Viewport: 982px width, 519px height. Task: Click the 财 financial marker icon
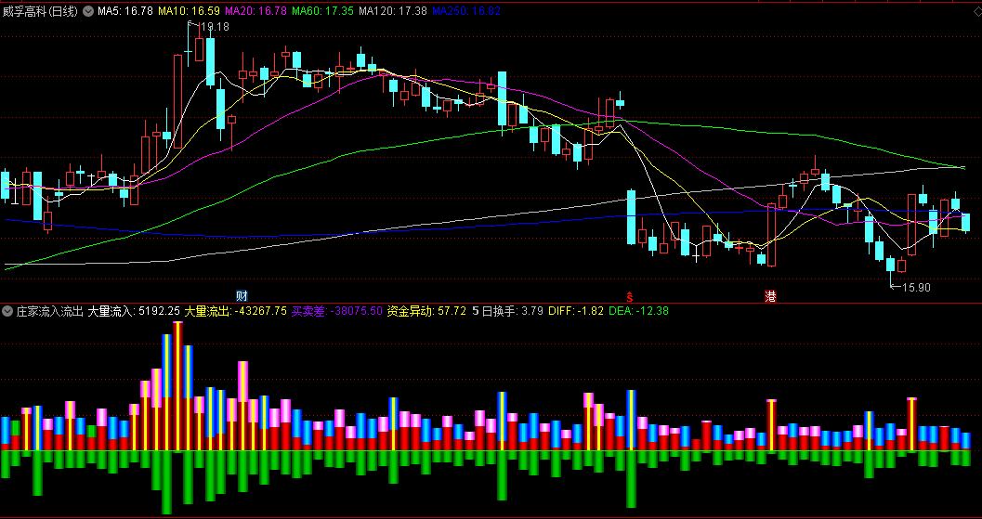[242, 296]
